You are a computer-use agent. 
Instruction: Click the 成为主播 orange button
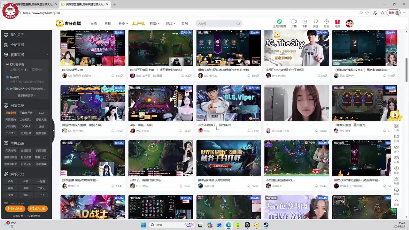point(37,209)
